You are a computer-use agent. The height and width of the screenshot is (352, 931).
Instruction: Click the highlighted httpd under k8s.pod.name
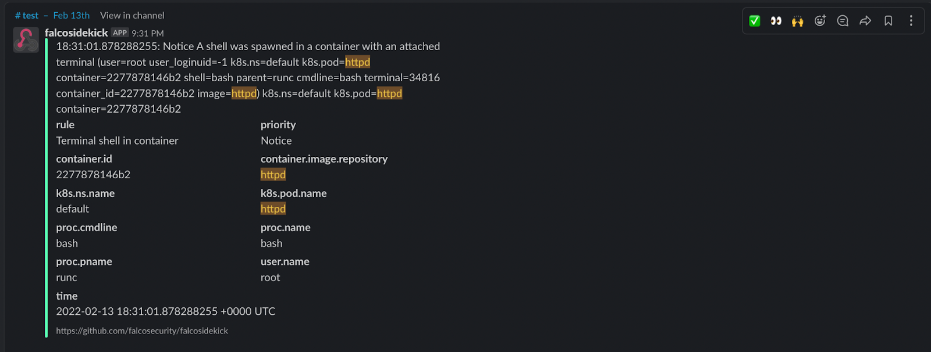tap(273, 209)
